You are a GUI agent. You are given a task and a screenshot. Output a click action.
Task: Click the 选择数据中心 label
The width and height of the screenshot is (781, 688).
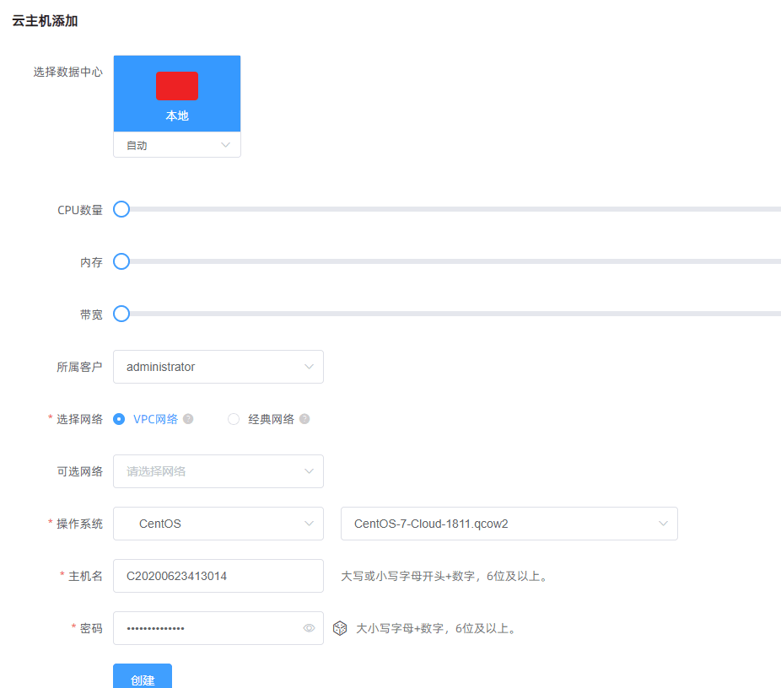click(67, 73)
